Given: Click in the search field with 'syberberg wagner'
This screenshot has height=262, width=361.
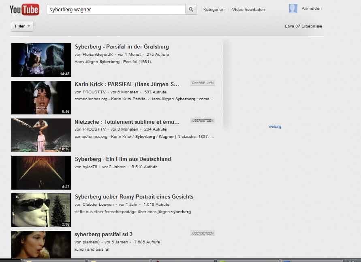Looking at the screenshot, I should pyautogui.click(x=116, y=9).
